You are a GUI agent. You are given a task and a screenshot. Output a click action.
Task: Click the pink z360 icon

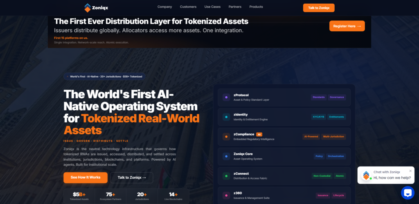pos(226,195)
